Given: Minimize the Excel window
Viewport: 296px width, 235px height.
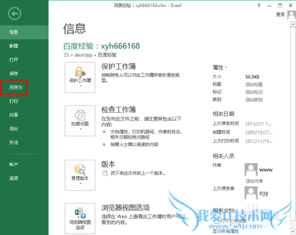Looking at the screenshot, I should [269, 6].
